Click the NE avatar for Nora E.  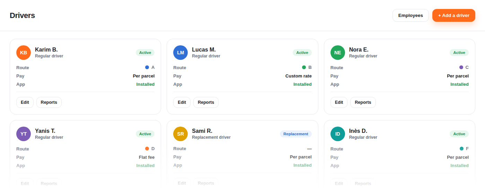pos(338,53)
